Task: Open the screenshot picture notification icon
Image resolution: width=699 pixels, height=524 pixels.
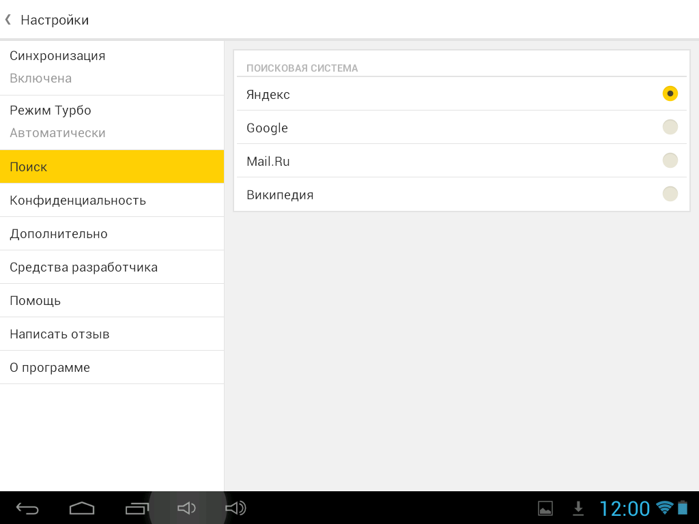Action: 545,508
